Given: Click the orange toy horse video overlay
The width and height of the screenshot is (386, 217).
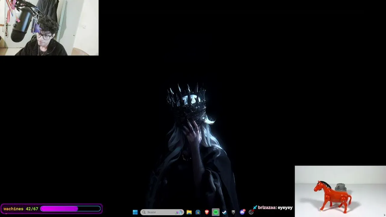Looking at the screenshot, I should (340, 191).
